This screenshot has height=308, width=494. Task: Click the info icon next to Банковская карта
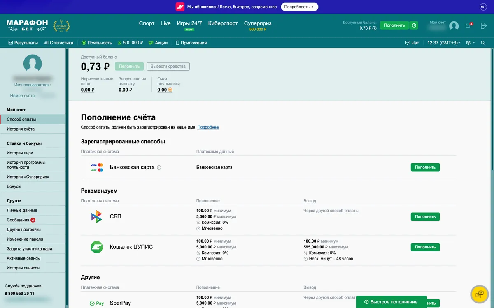click(x=159, y=168)
